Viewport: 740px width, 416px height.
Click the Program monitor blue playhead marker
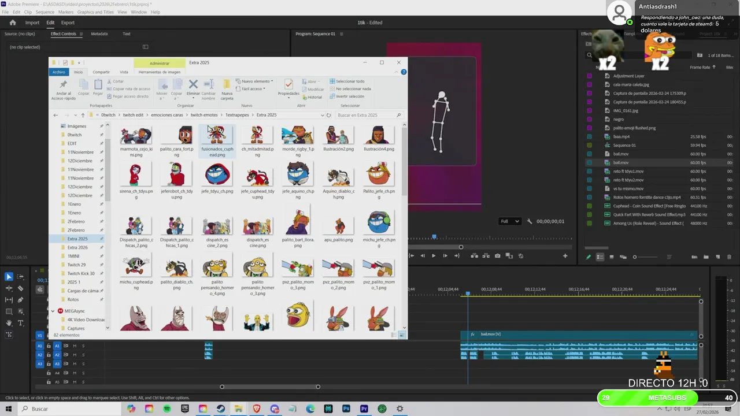point(434,237)
